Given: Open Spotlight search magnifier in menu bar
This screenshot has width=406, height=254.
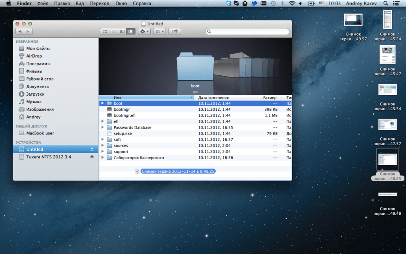Looking at the screenshot, I should click(385, 3).
